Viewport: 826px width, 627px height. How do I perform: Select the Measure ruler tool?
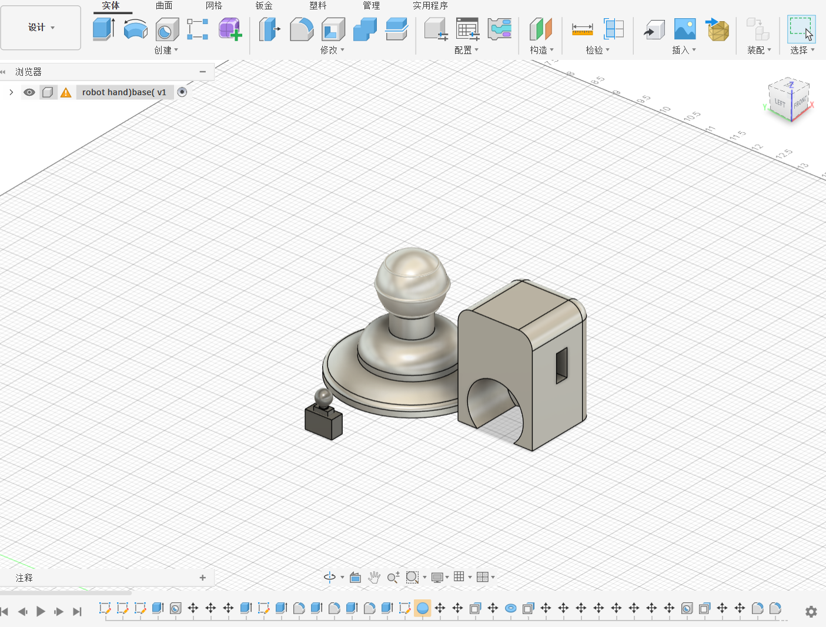(582, 29)
